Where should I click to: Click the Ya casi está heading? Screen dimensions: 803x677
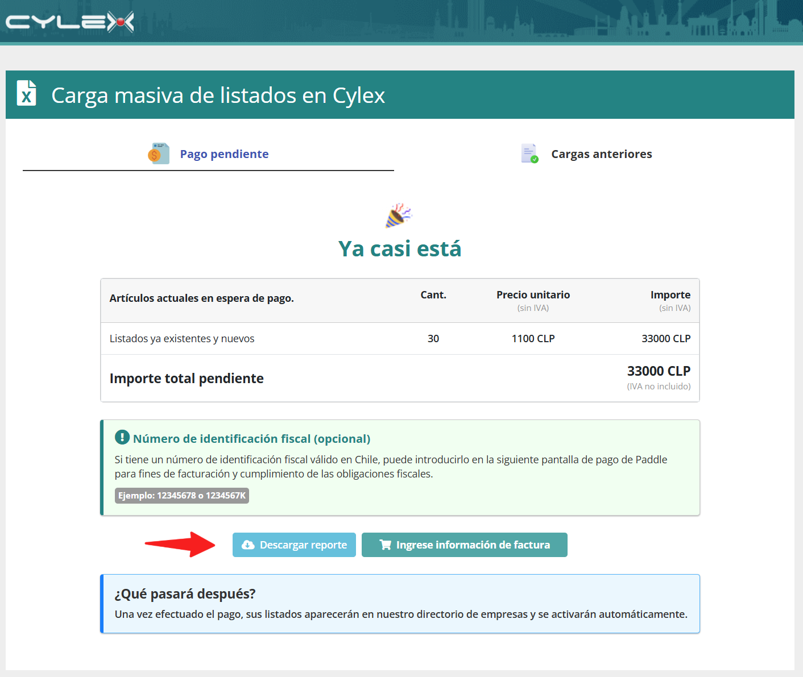click(400, 249)
